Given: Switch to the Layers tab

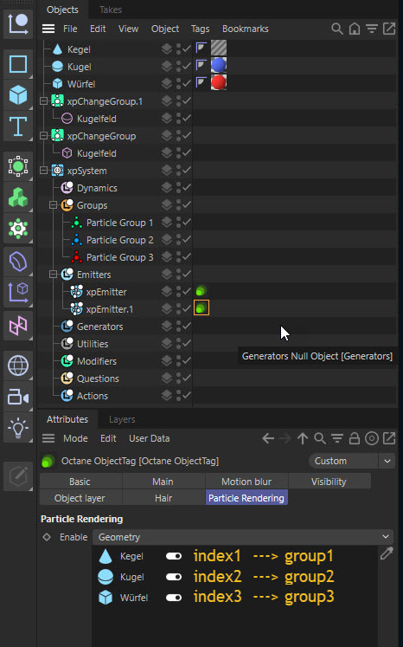Looking at the screenshot, I should 122,419.
